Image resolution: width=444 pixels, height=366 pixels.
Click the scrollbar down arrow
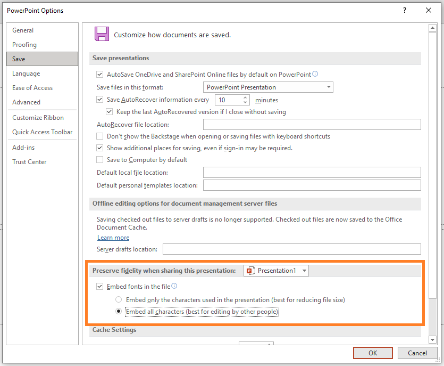click(x=432, y=339)
